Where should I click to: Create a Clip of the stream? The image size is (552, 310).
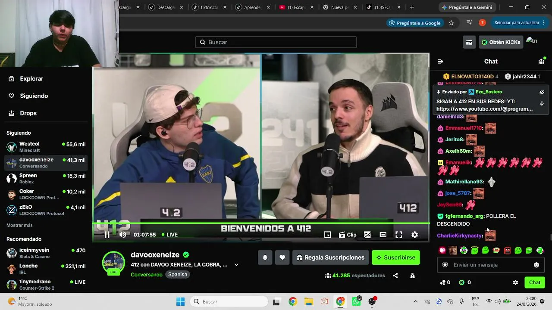(x=348, y=235)
